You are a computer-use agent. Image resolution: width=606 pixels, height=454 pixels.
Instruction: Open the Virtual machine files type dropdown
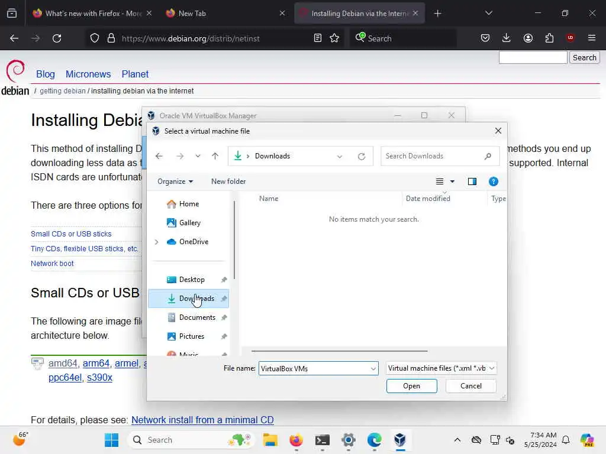441,368
